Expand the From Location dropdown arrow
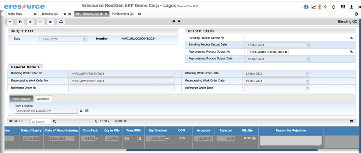361x153 pixels. (81, 111)
